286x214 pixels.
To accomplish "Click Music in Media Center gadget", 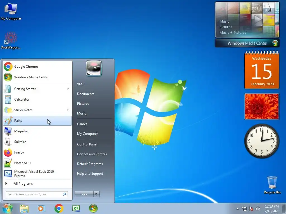I will (x=224, y=21).
